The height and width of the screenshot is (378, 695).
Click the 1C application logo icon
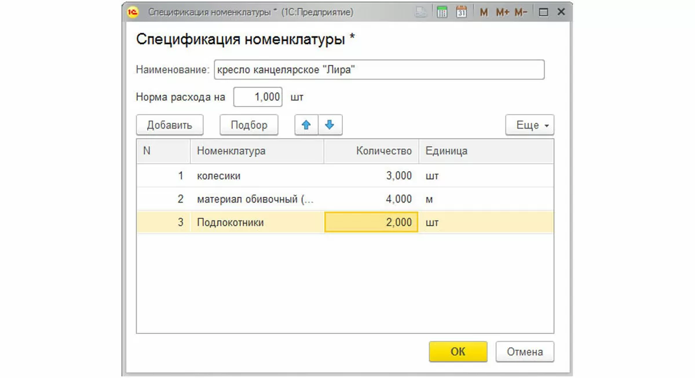click(133, 12)
